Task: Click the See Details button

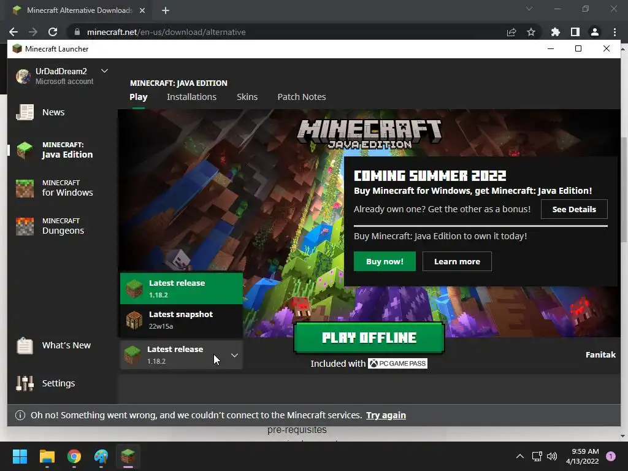Action: (574, 209)
